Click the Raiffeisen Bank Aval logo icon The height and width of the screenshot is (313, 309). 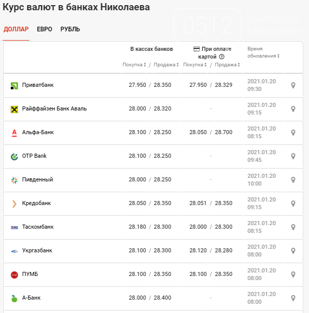(x=14, y=109)
